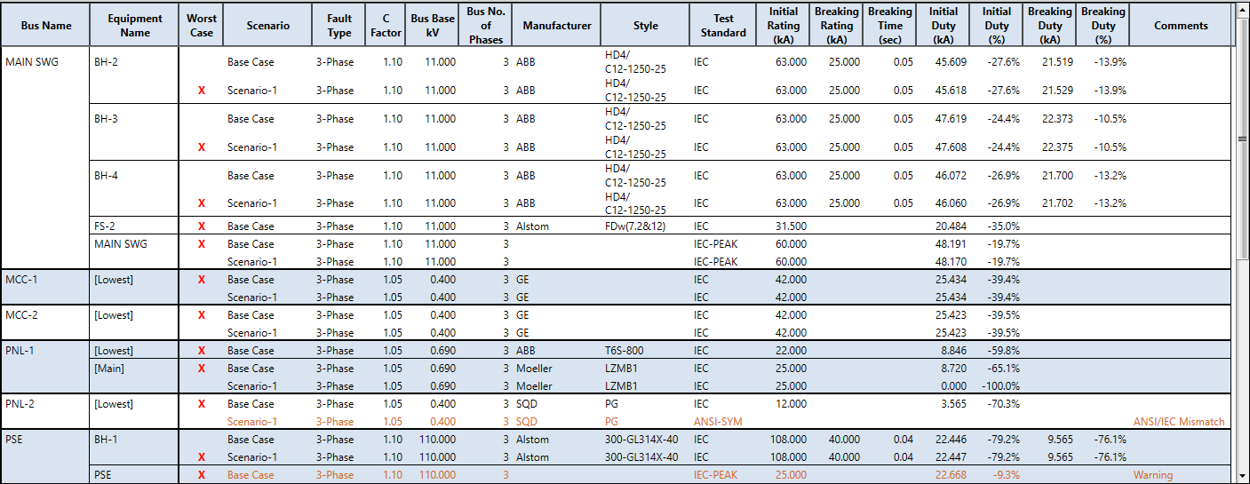Click the C Factor column header
Screen dimensions: 1250x484
(x=386, y=26)
